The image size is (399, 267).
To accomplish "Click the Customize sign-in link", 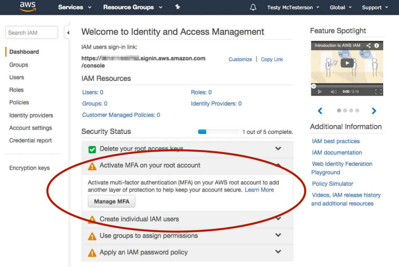I will [240, 59].
